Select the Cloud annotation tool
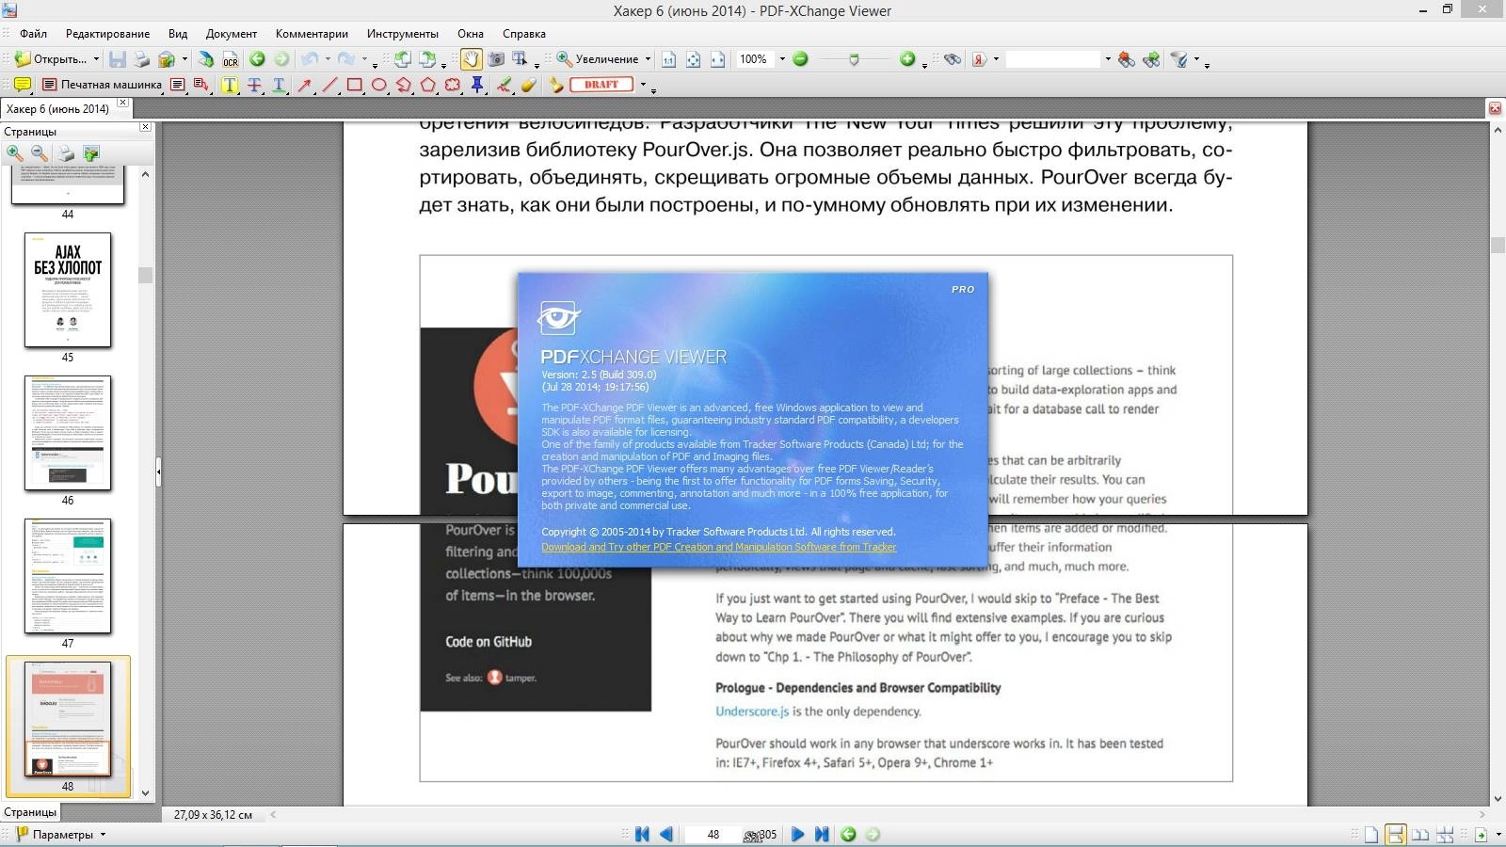Viewport: 1506px width, 847px height. 453,85
